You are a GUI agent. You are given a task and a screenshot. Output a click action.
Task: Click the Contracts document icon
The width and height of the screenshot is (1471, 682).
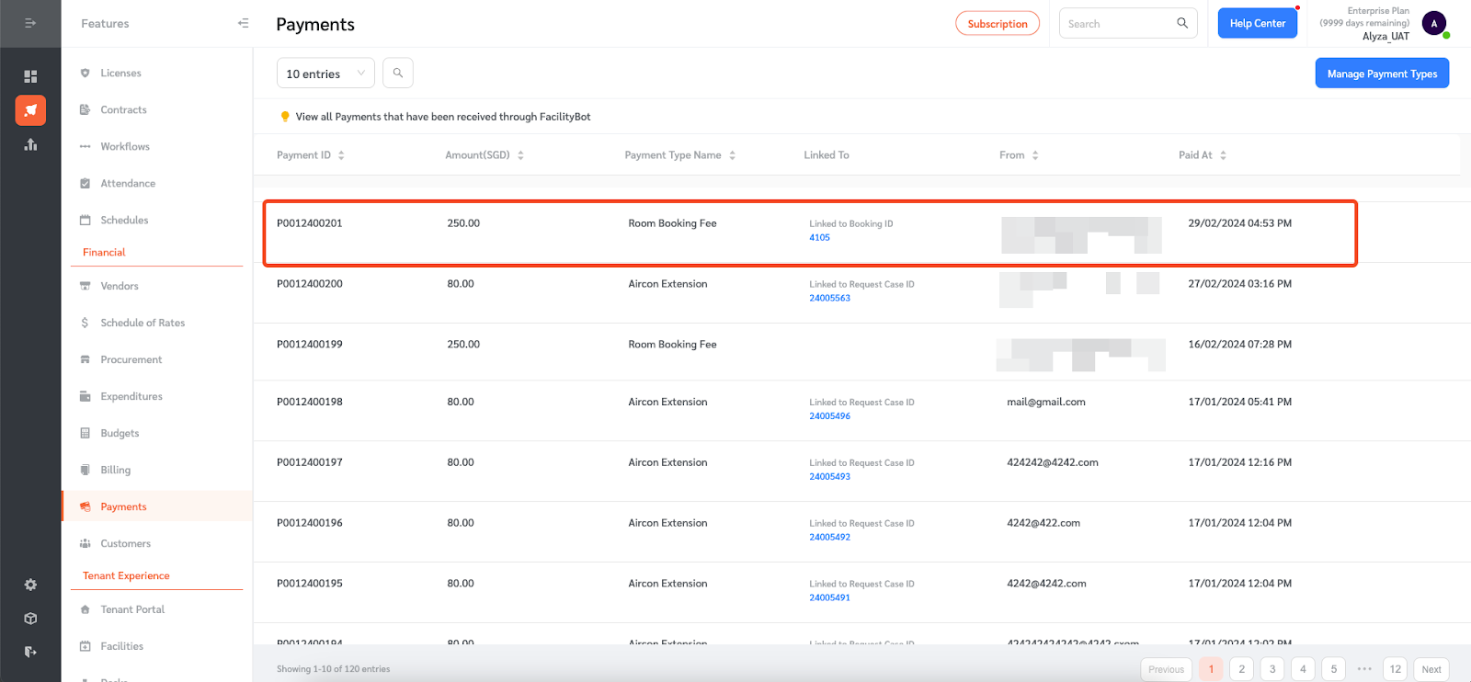pos(86,109)
